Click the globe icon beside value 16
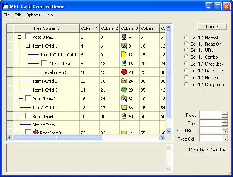 coord(124,63)
